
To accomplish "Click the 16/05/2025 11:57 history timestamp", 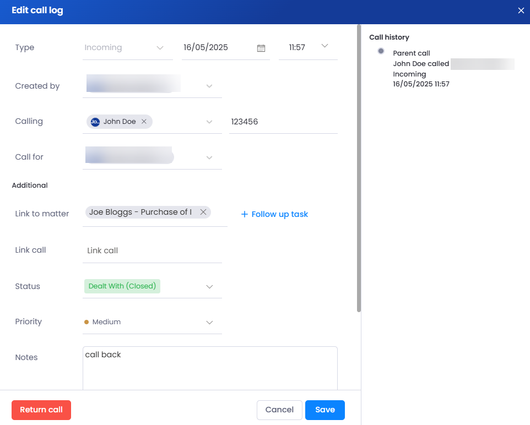I will [421, 84].
